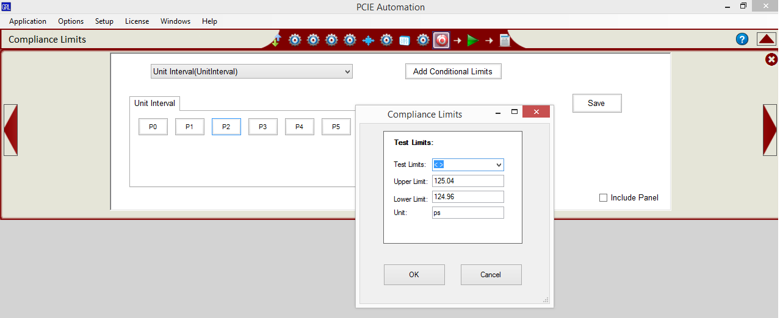780x318 pixels.
Task: Open the Test Limits comparison dropdown
Action: point(468,164)
